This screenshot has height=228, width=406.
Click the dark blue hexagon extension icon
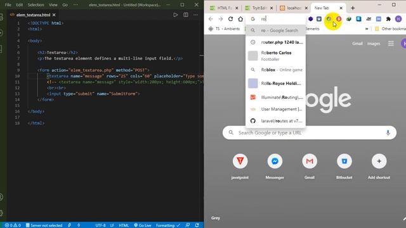pyautogui.click(x=310, y=19)
